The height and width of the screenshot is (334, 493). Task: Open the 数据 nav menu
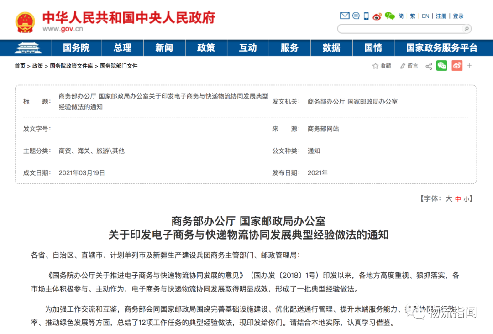(332, 48)
